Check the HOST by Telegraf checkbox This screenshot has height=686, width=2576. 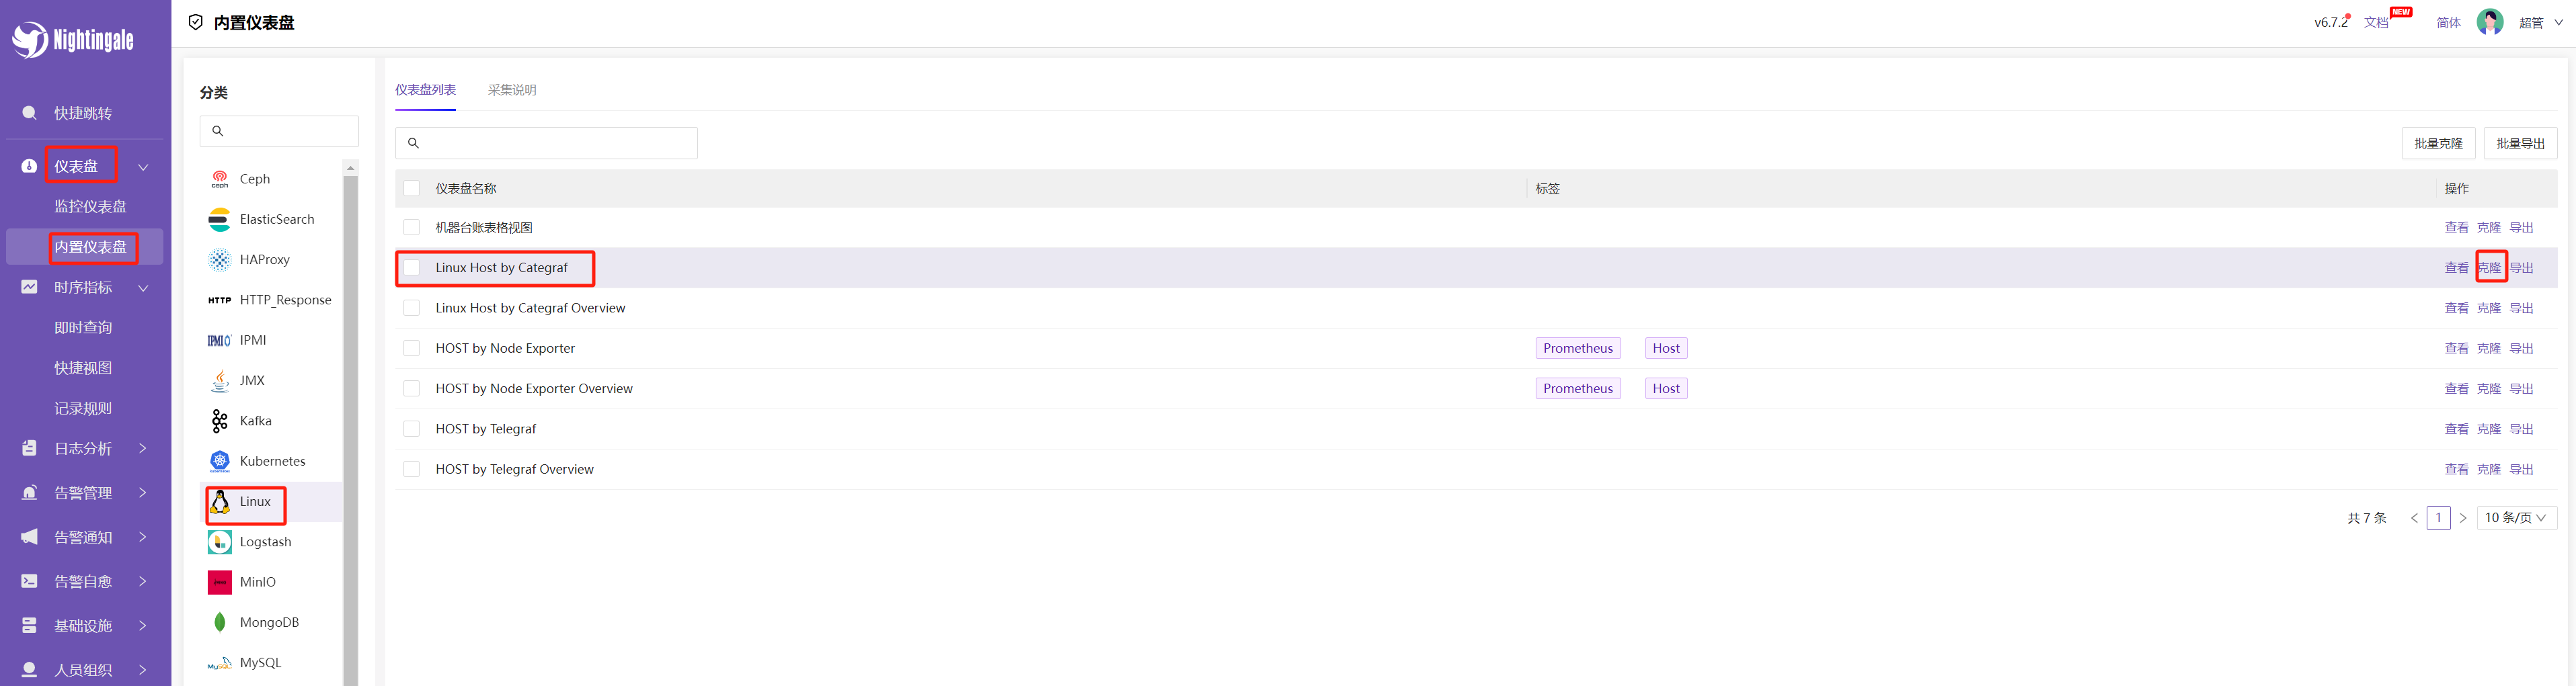(412, 429)
